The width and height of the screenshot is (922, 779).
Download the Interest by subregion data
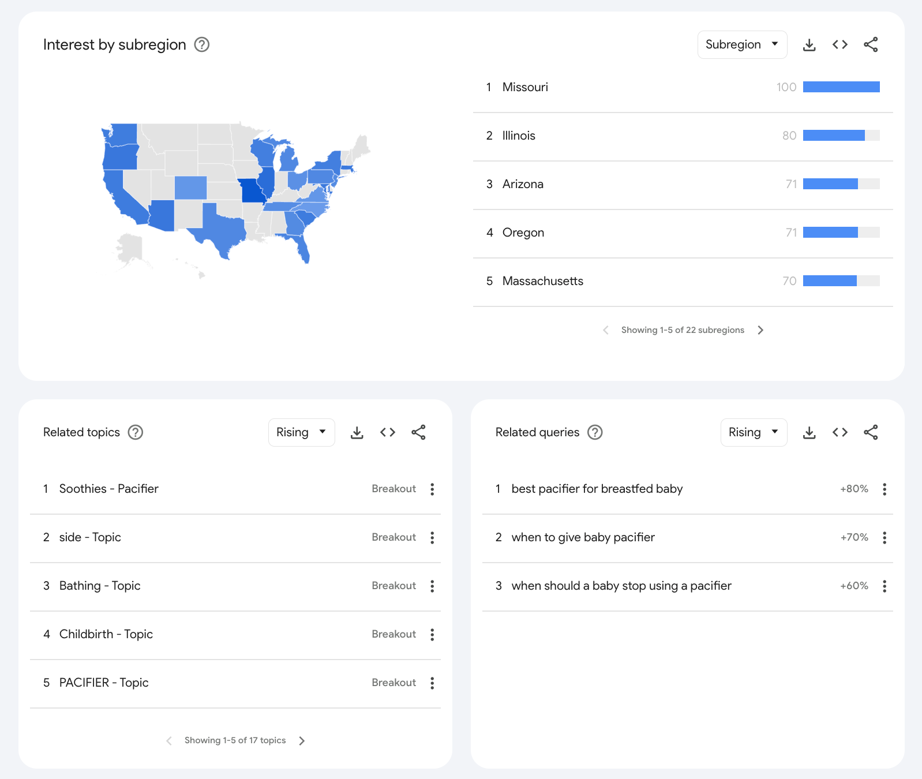tap(809, 45)
